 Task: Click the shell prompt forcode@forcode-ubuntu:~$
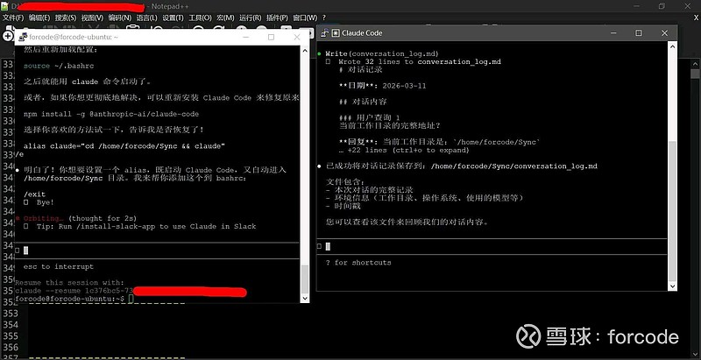pyautogui.click(x=69, y=299)
